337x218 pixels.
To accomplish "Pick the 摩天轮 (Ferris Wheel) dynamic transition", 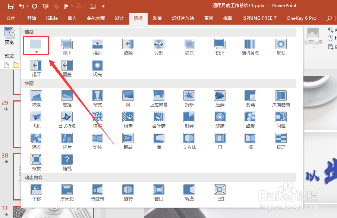I will click(67, 191).
